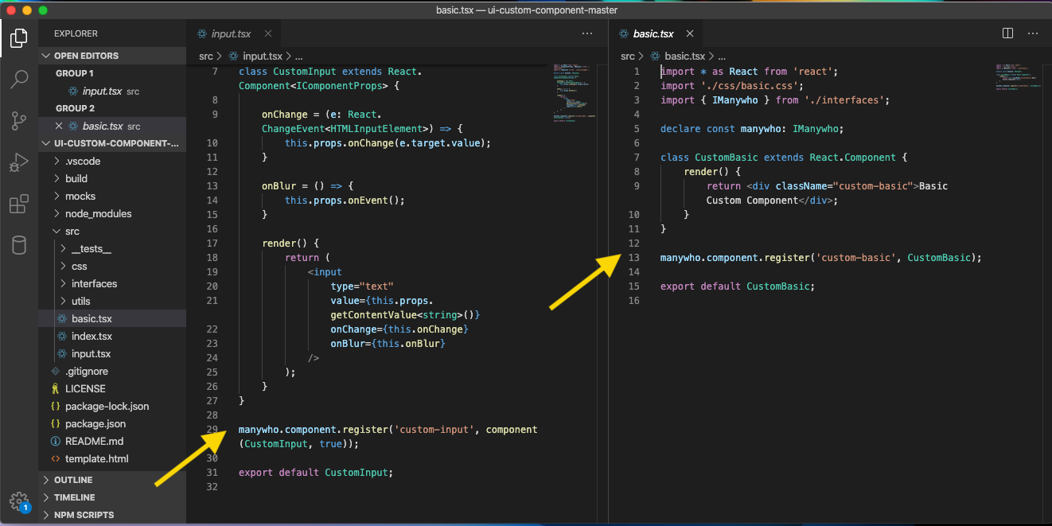Open the Source Control view
This screenshot has width=1052, height=526.
coord(19,120)
